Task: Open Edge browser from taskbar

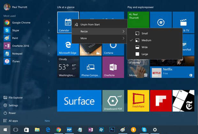Action: point(48,130)
